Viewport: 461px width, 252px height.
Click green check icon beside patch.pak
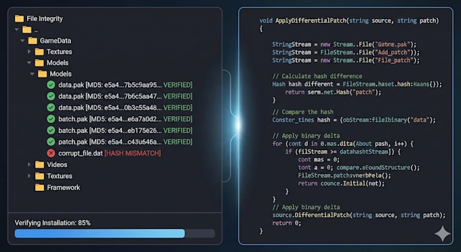coord(51,142)
